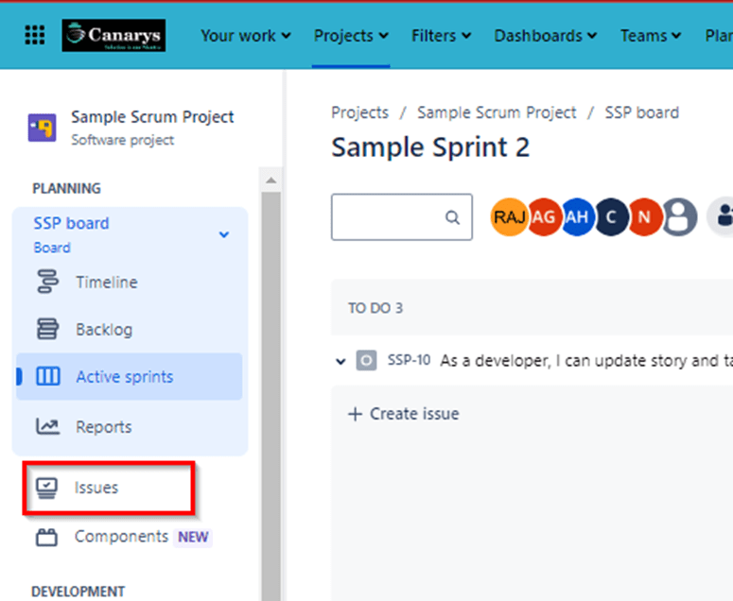Open the Your work menu
This screenshot has height=601, width=733.
click(246, 36)
